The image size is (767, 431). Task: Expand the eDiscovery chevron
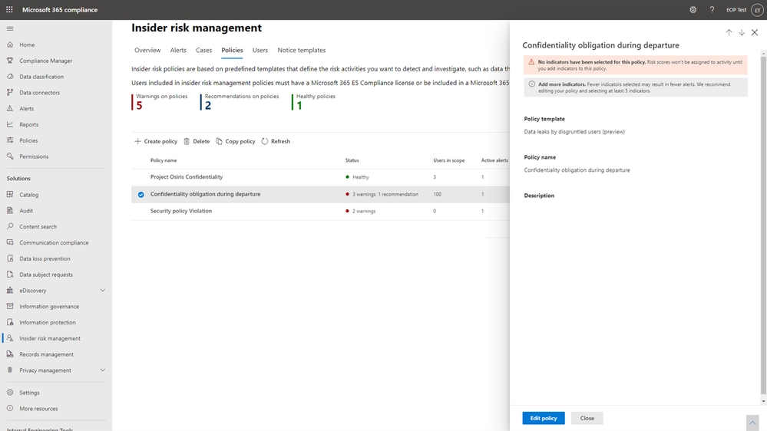click(x=103, y=290)
